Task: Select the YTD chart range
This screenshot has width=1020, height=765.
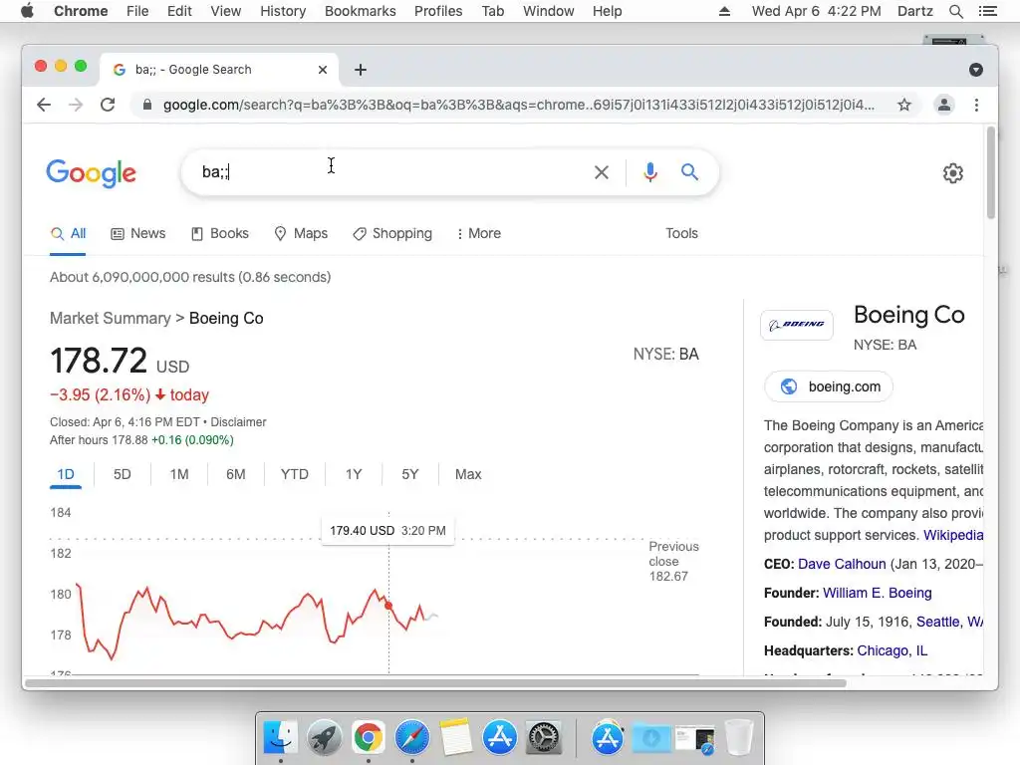Action: click(x=295, y=474)
